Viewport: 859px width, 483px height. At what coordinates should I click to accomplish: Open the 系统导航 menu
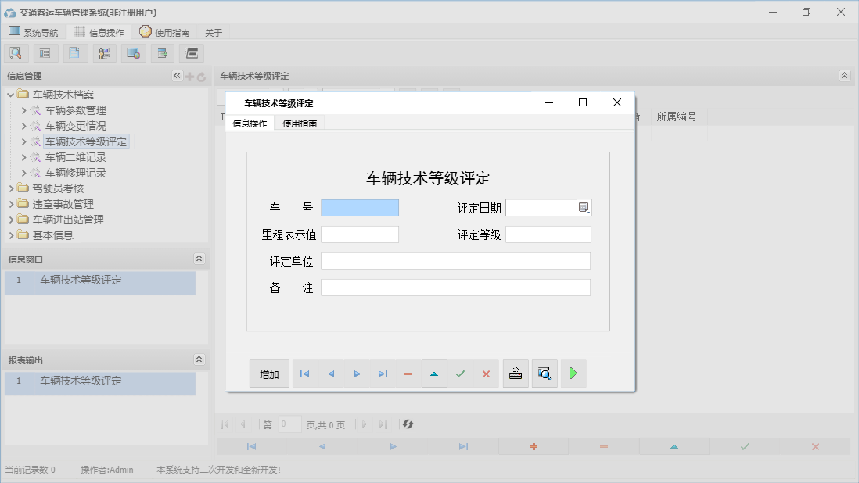[34, 31]
